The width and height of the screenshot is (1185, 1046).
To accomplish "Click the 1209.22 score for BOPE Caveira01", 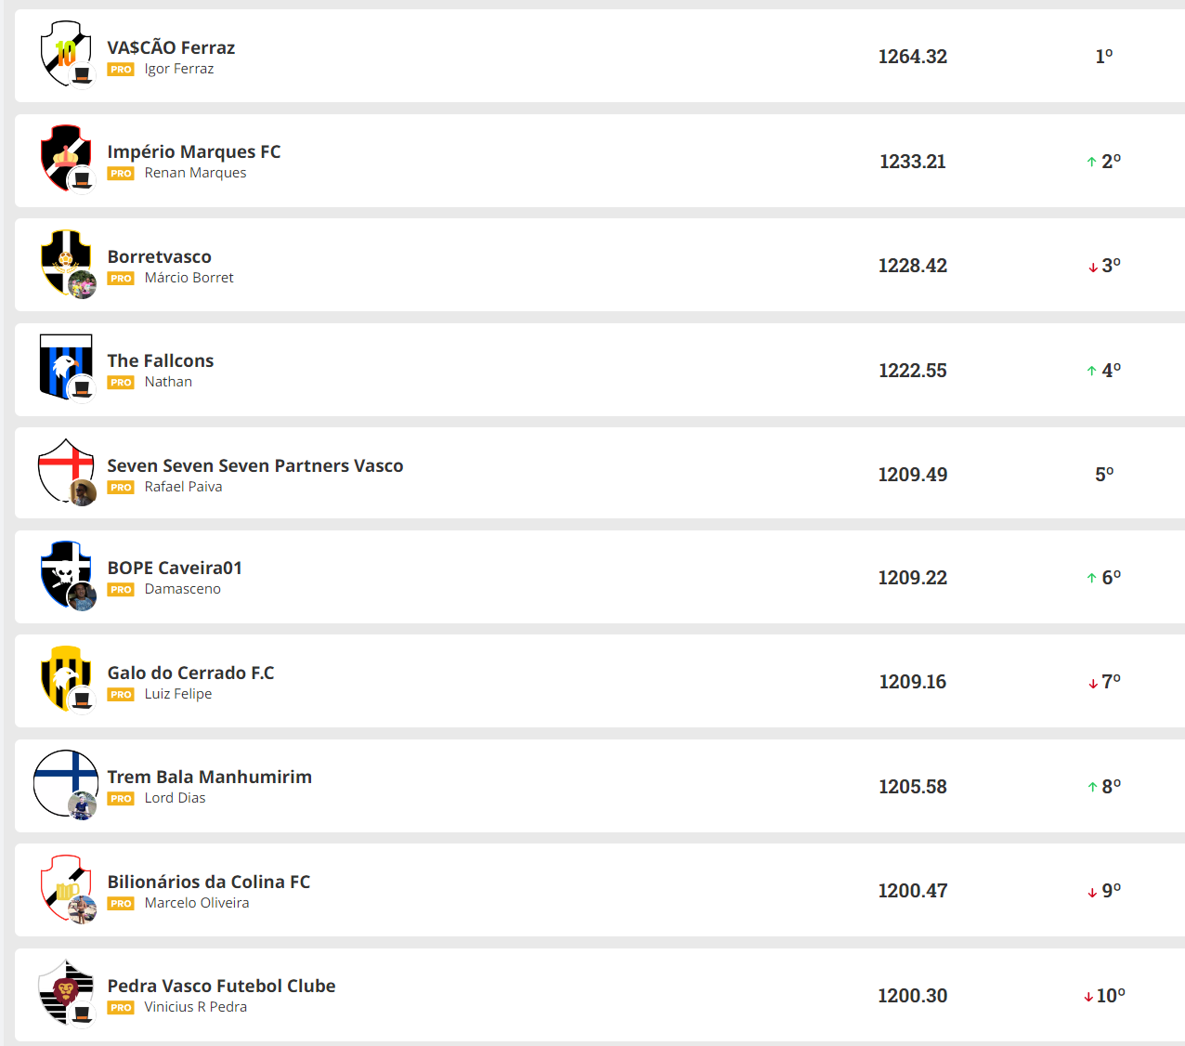I will click(912, 578).
